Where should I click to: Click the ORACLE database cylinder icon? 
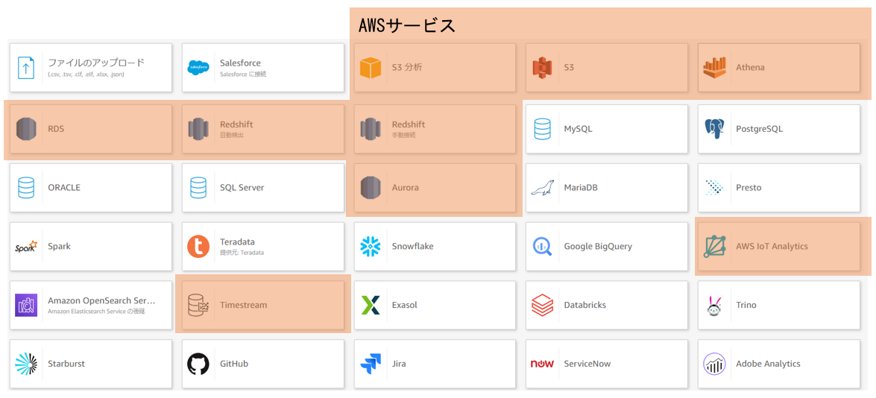point(26,188)
